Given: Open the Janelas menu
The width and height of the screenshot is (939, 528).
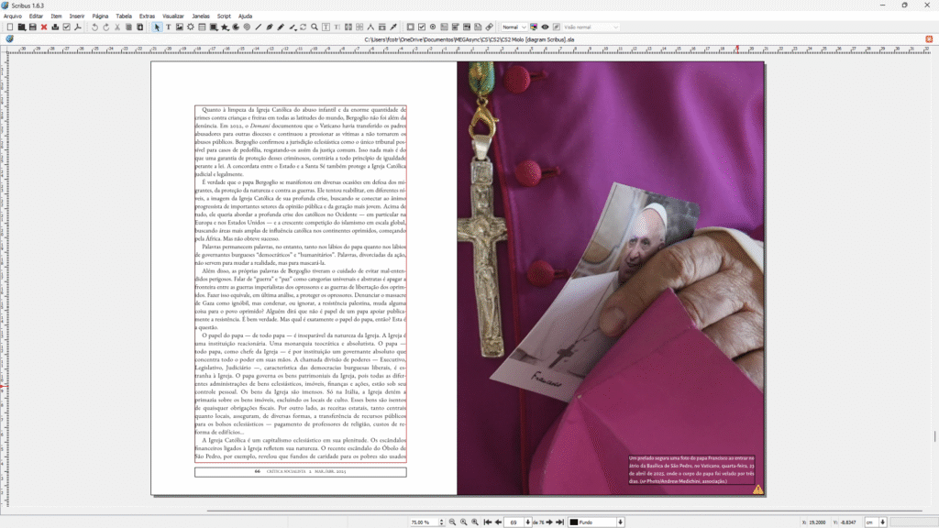Looking at the screenshot, I should coord(201,16).
